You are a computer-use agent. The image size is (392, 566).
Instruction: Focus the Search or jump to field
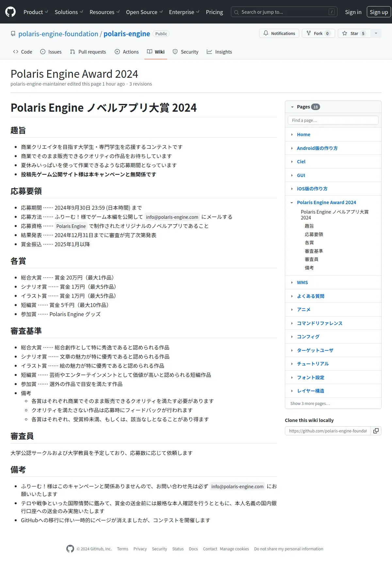point(284,12)
